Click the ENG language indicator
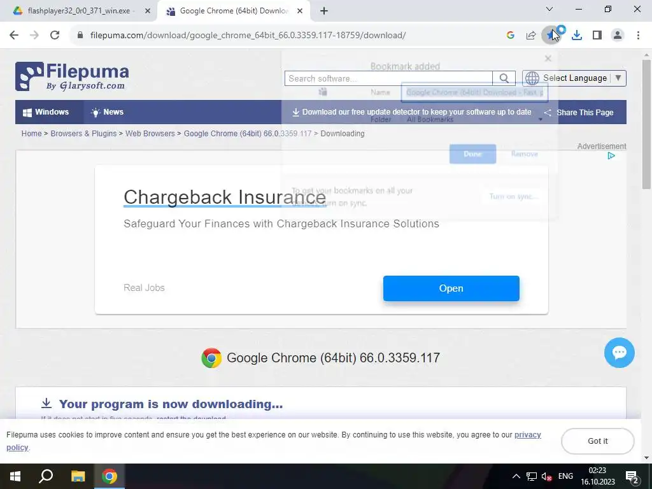This screenshot has width=652, height=489. (x=565, y=476)
